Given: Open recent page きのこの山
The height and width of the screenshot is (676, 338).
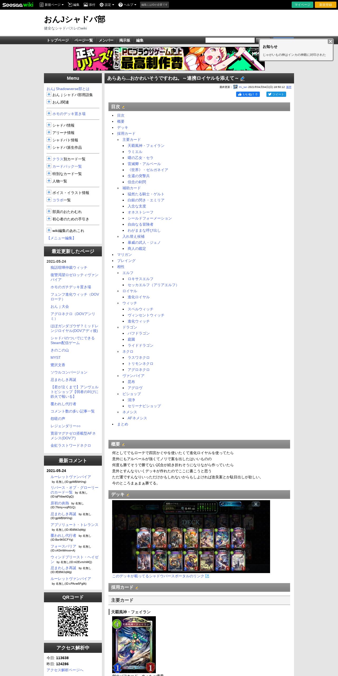Looking at the screenshot, I should tap(59, 350).
